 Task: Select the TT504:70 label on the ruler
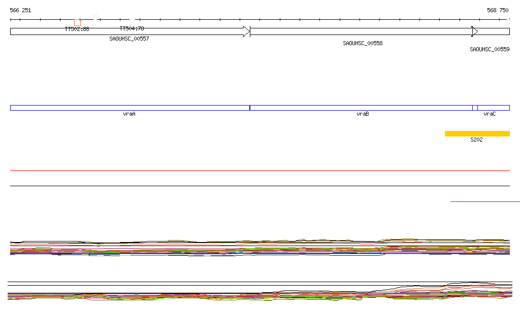[x=132, y=28]
